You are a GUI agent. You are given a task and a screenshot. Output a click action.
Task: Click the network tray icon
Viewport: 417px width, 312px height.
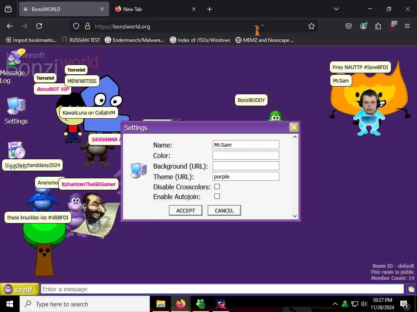coord(355,304)
